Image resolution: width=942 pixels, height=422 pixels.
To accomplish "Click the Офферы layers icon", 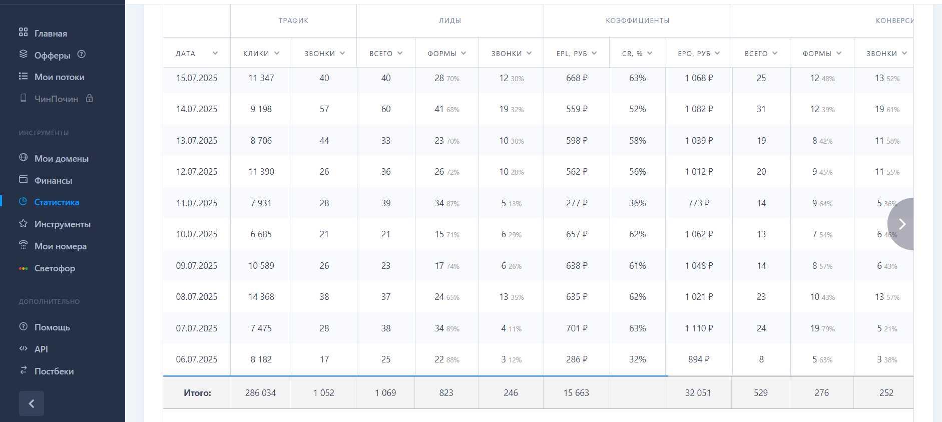I will [23, 54].
